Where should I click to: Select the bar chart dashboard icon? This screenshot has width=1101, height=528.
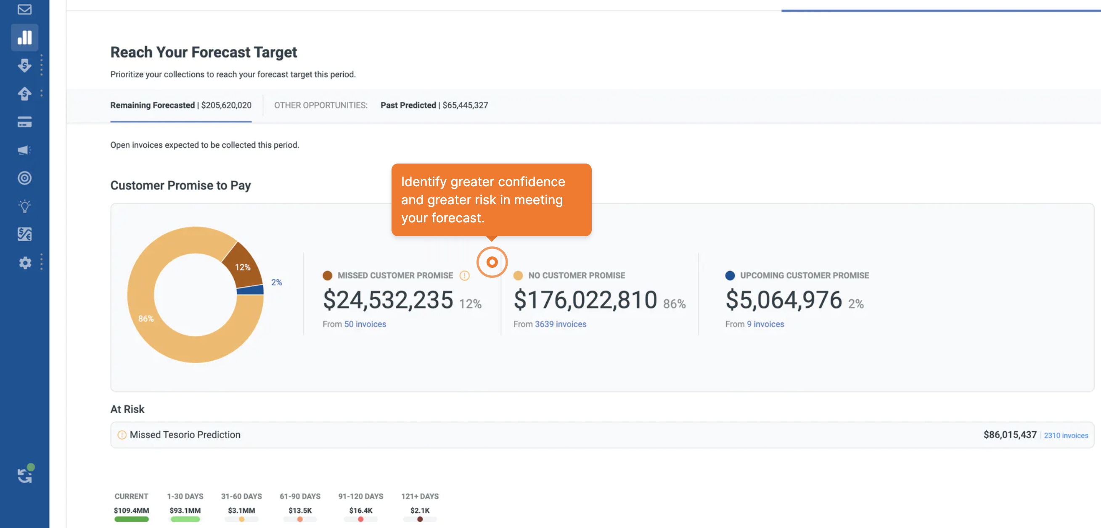point(24,37)
